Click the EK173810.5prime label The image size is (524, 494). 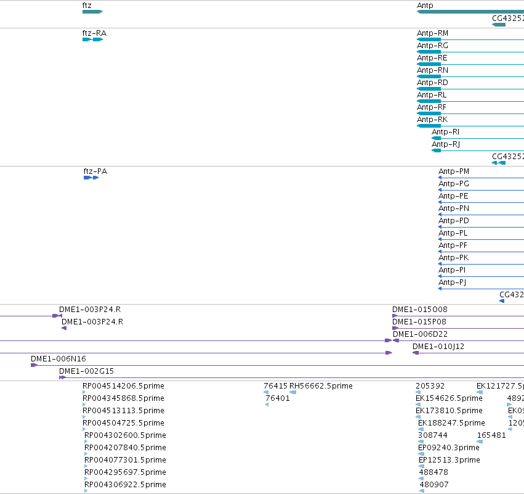coord(449,411)
